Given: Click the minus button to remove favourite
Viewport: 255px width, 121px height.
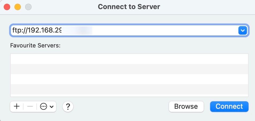Looking at the screenshot, I should [x=30, y=107].
